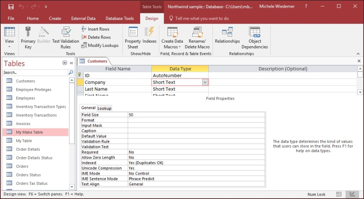Open Object Dependencies
The image size is (364, 199).
click(255, 38)
